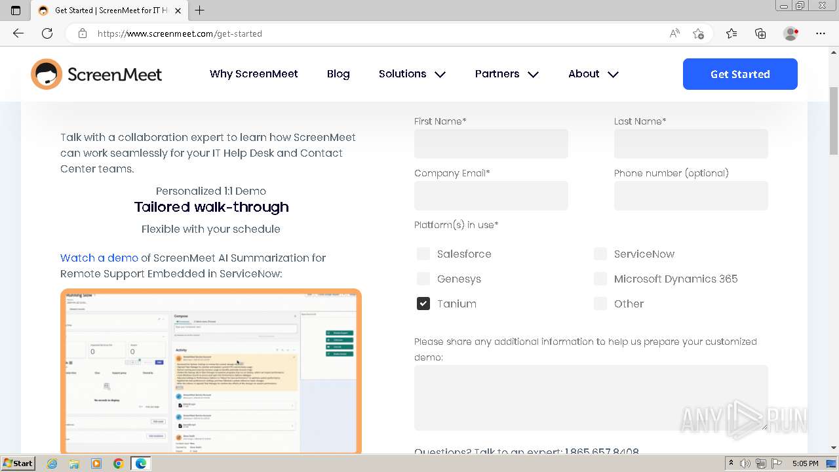Click the volume speaker tray icon
The height and width of the screenshot is (472, 839).
[745, 463]
